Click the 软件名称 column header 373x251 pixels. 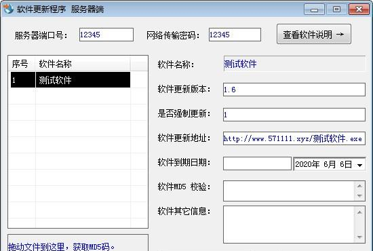(83, 64)
